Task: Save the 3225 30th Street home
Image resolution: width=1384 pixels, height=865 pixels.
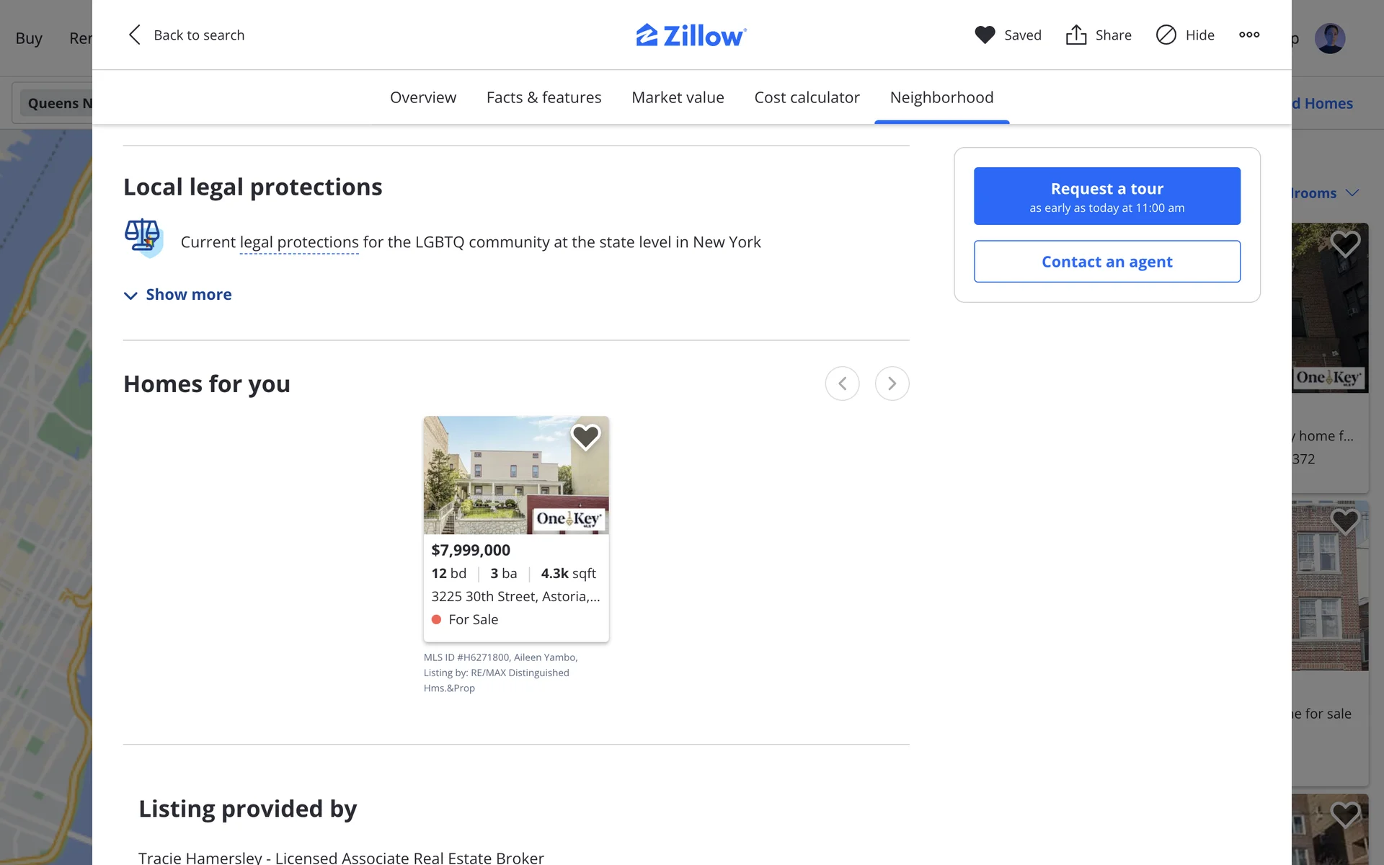Action: tap(585, 436)
